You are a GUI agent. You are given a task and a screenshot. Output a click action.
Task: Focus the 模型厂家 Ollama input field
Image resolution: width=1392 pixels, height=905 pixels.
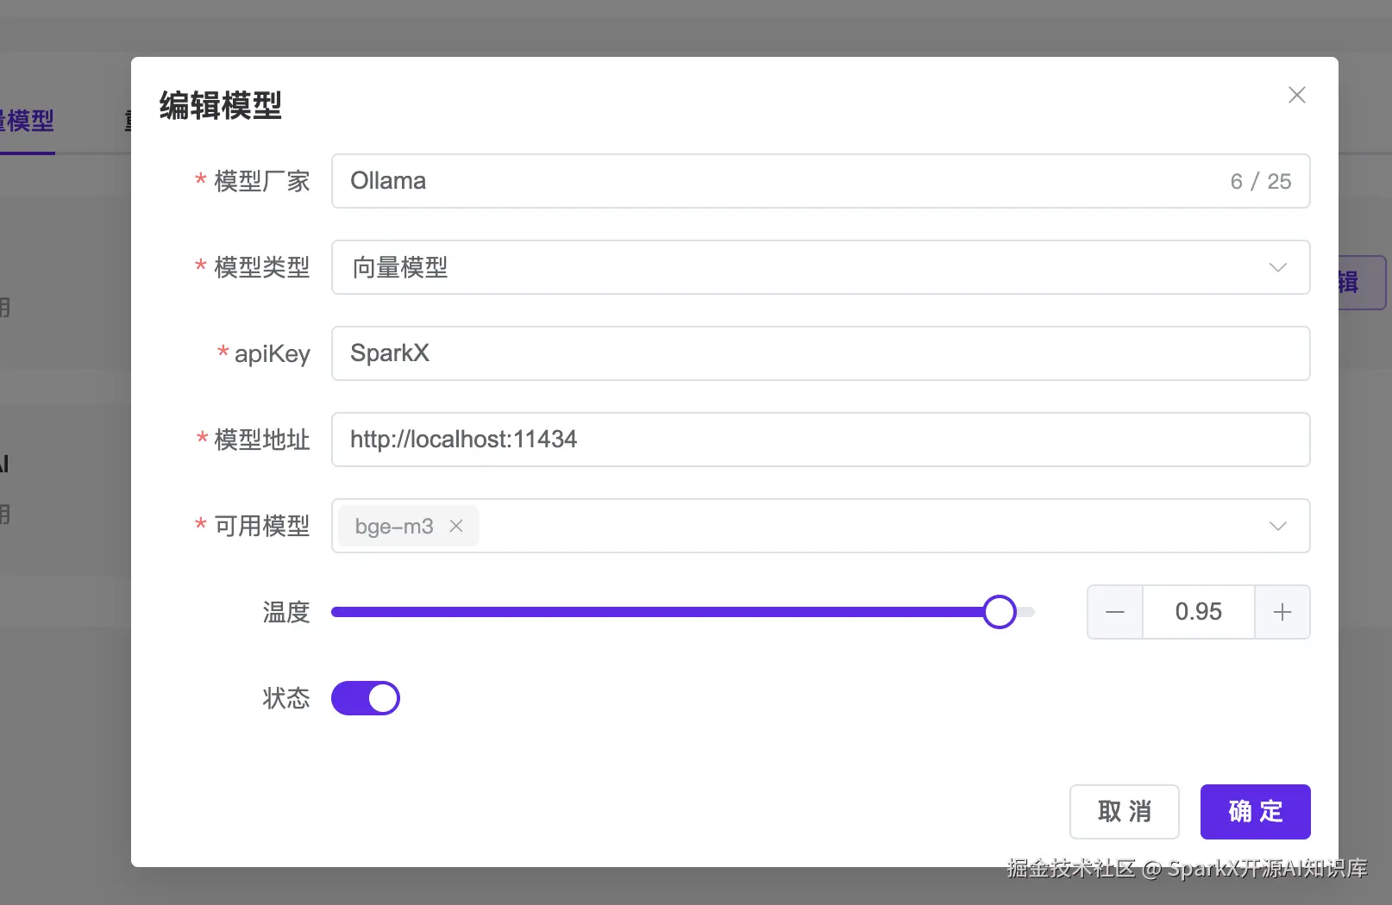pyautogui.click(x=821, y=181)
